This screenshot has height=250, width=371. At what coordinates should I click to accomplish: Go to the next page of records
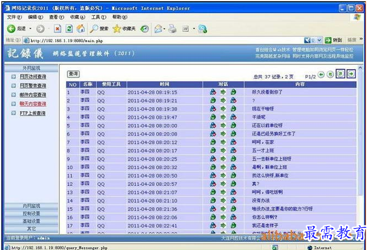(x=341, y=74)
